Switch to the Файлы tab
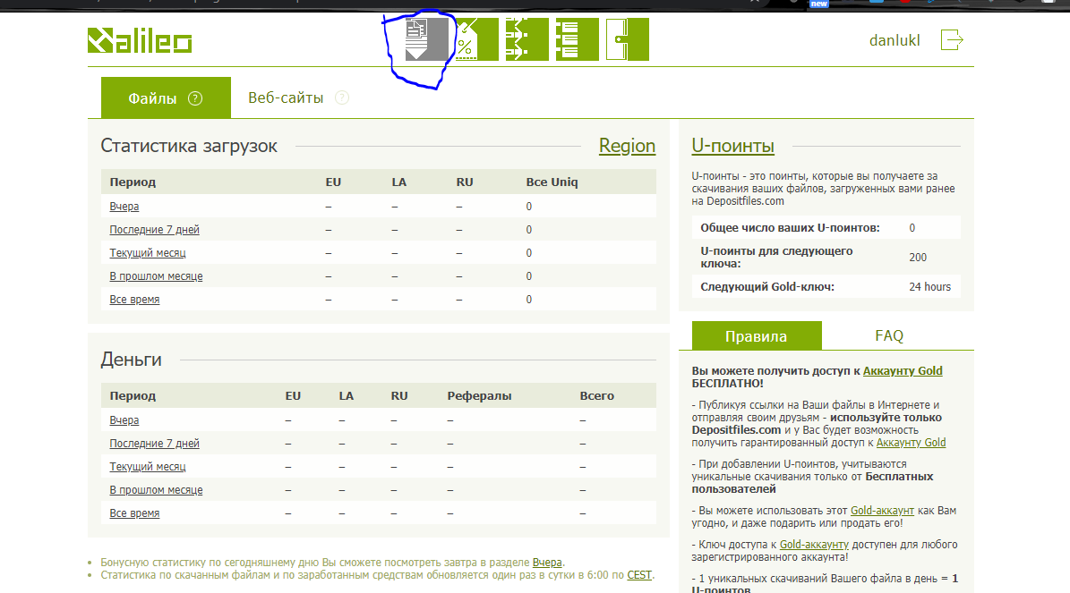This screenshot has height=593, width=1070. tap(166, 98)
